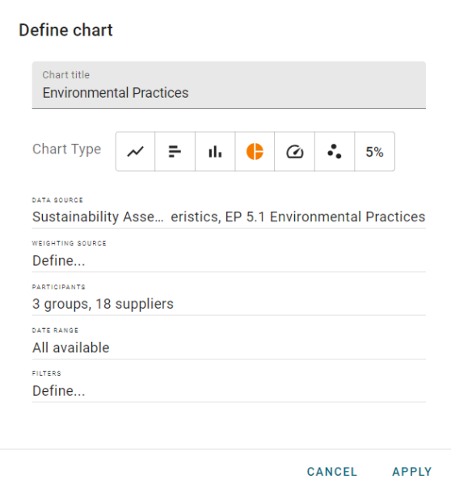Choose the scatter plot chart type
451x492 pixels.
(x=335, y=152)
